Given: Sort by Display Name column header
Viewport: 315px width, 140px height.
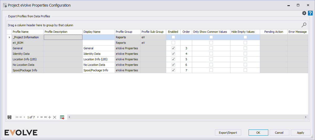Looking at the screenshot, I should pyautogui.click(x=99, y=32).
